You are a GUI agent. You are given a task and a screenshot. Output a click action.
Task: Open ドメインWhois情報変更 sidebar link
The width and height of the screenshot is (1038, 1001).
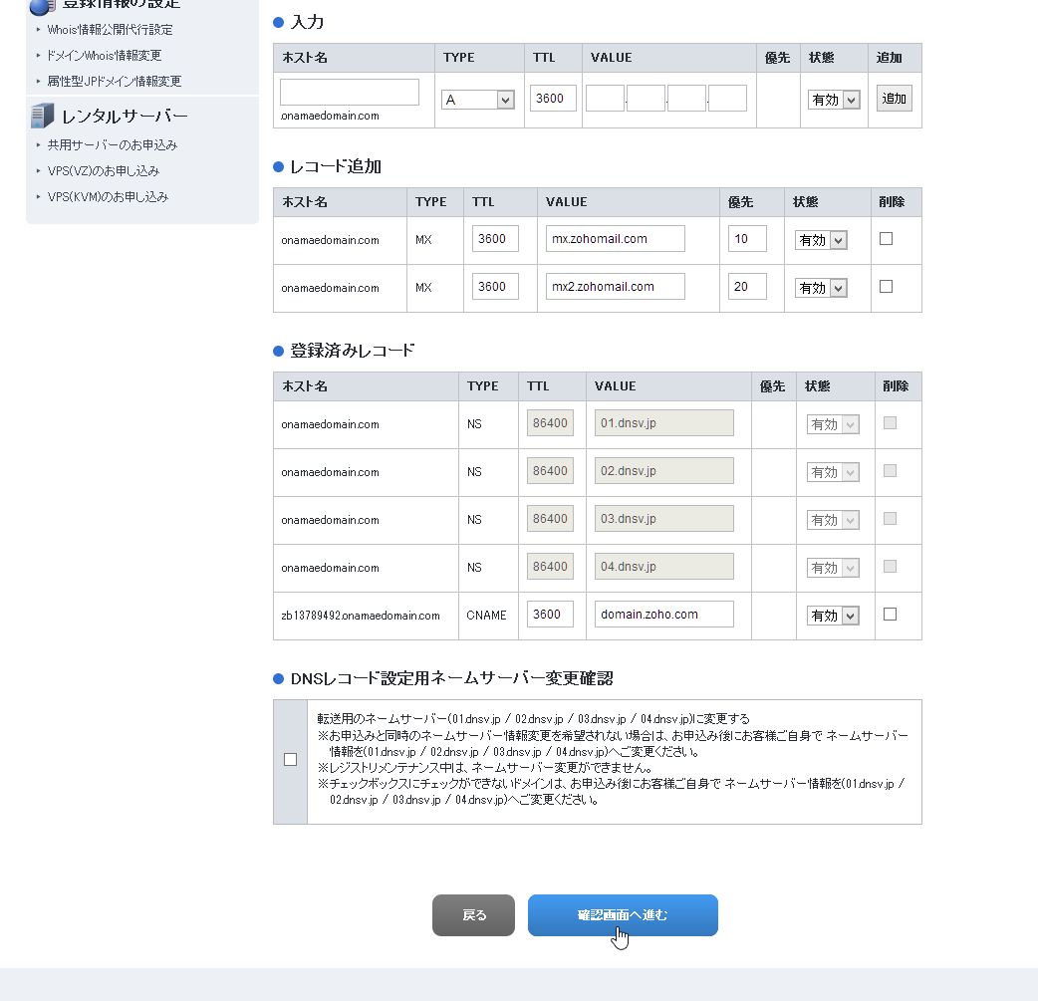pyautogui.click(x=104, y=56)
